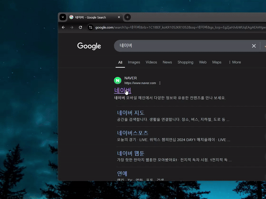Reload the current page
Viewport: 266px width, 199px height.
(80, 27)
